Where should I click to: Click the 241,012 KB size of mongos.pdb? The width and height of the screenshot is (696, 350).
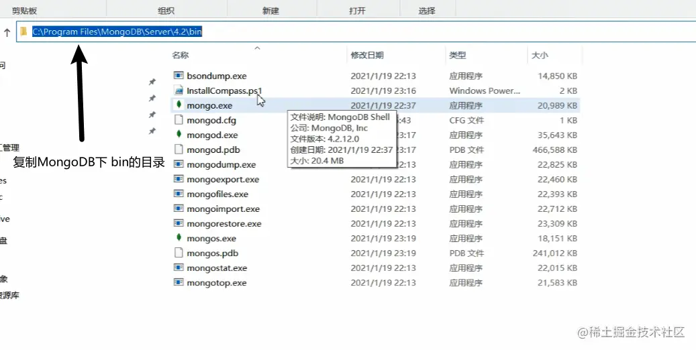pos(555,253)
